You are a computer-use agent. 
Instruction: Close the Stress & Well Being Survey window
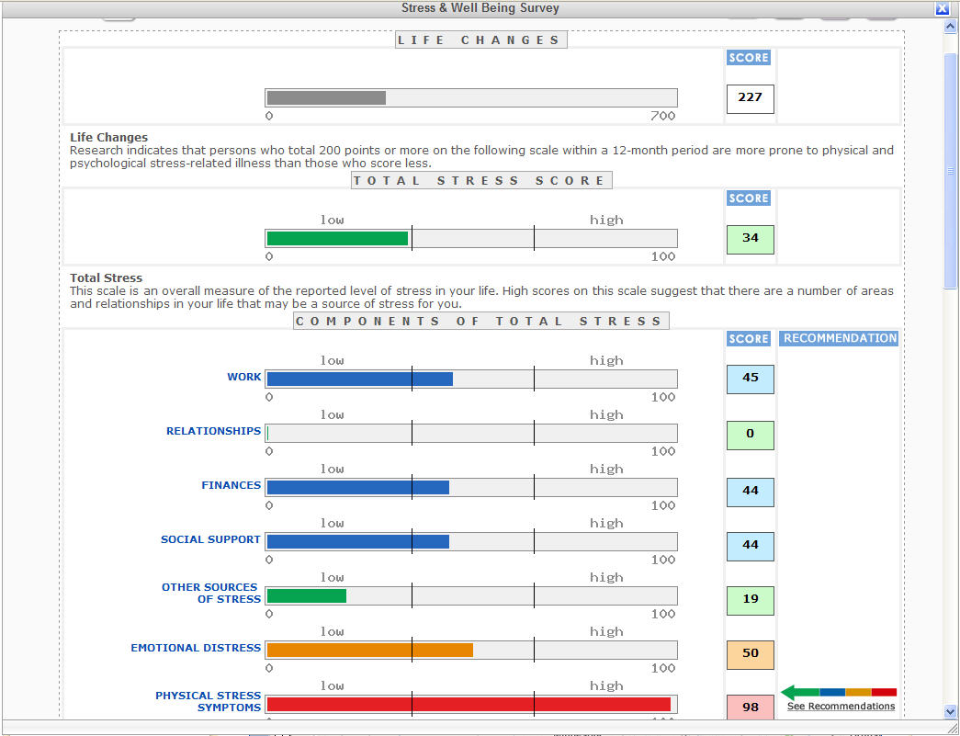(x=942, y=8)
